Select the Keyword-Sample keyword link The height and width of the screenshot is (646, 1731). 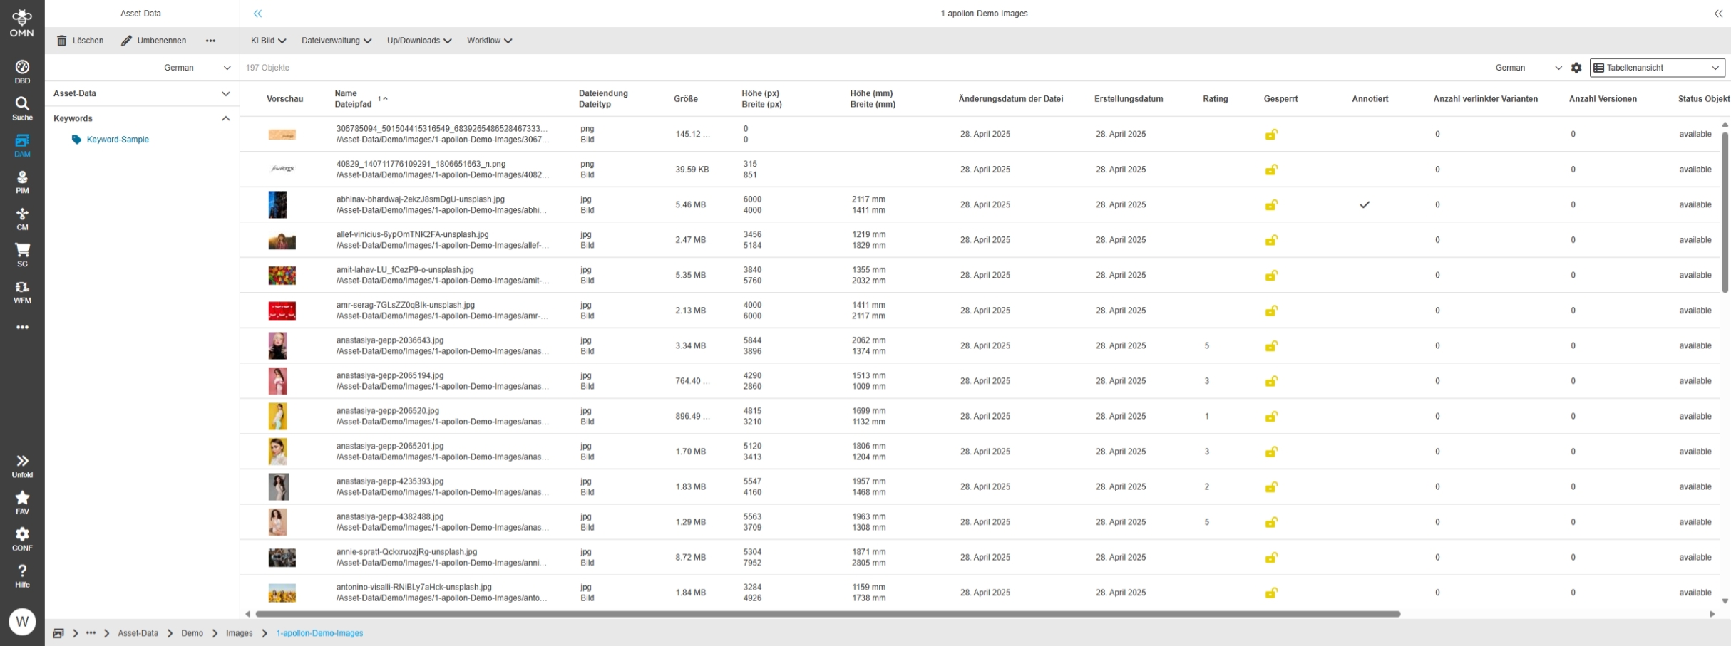click(x=118, y=140)
